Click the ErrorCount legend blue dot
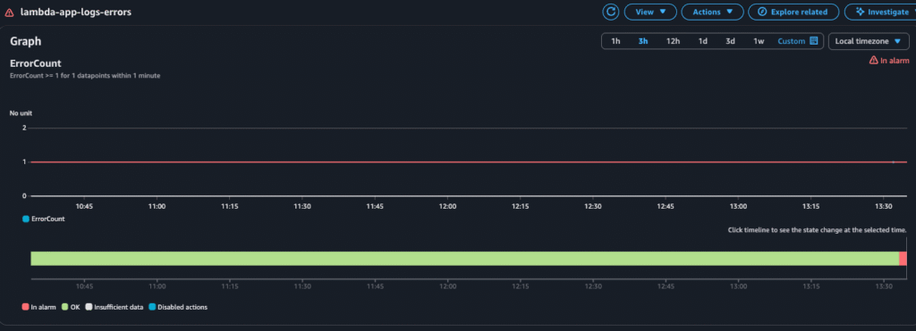Screen dimensions: 916x331 (25, 219)
